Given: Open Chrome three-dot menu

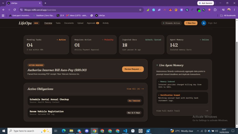Looking at the screenshot, I should point(234,10).
